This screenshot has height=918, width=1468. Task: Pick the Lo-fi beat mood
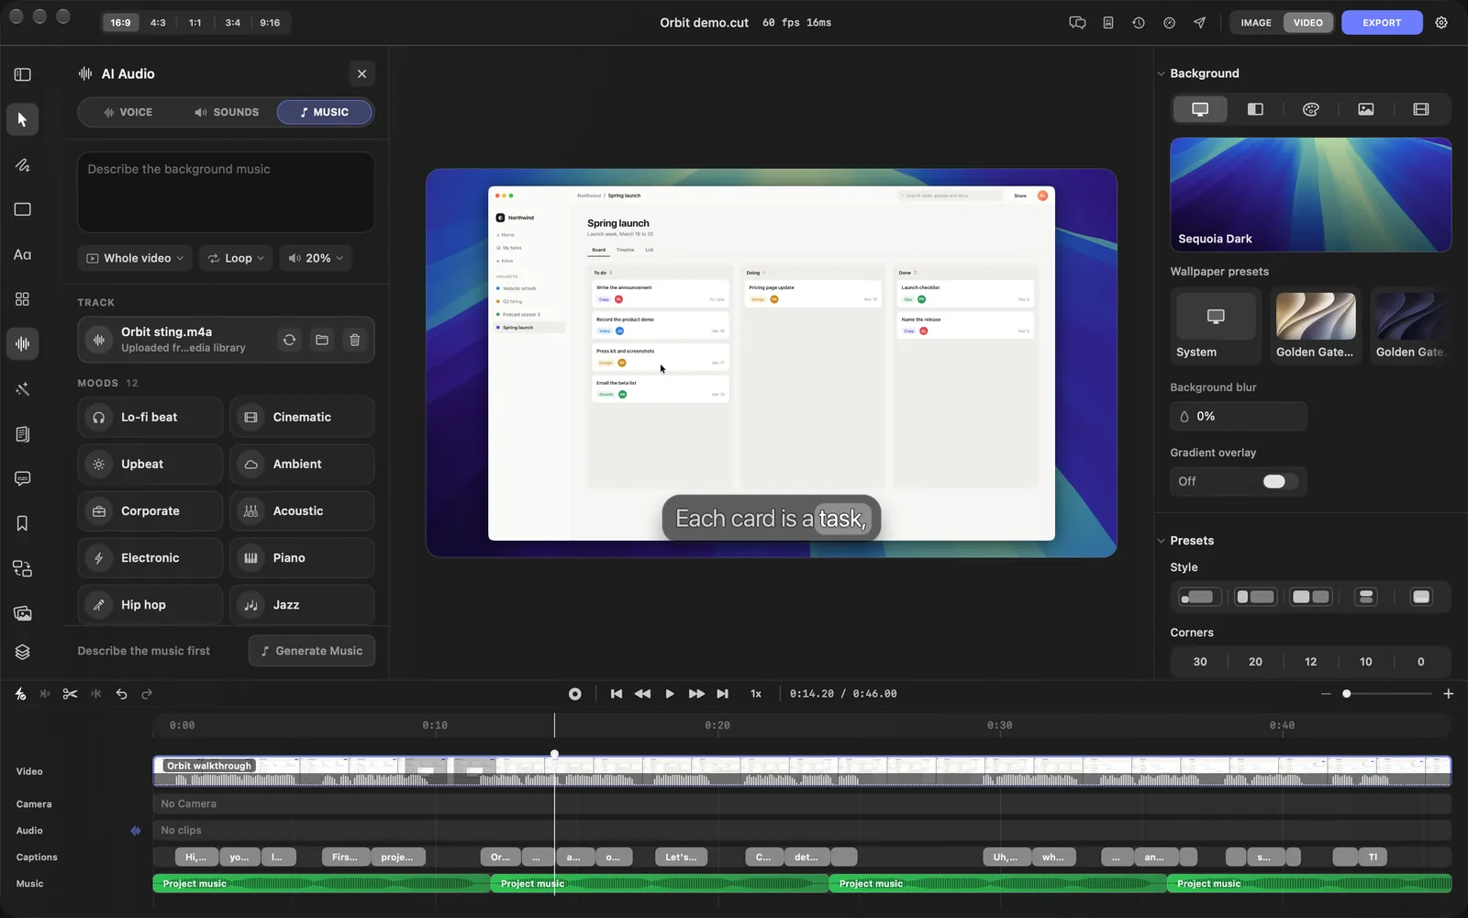(150, 417)
